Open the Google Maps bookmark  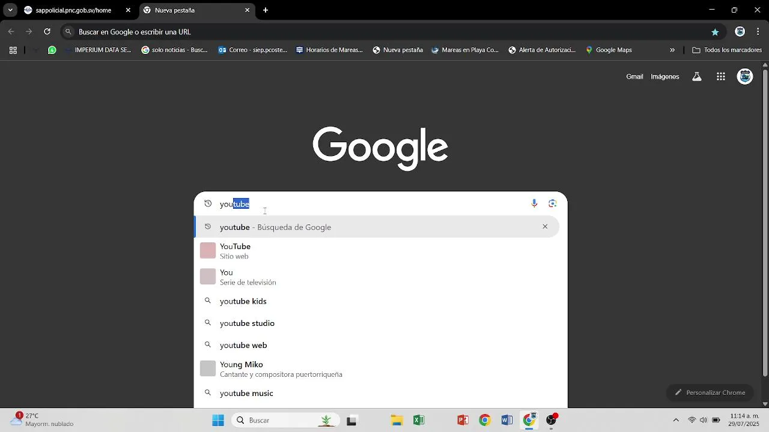coord(609,50)
